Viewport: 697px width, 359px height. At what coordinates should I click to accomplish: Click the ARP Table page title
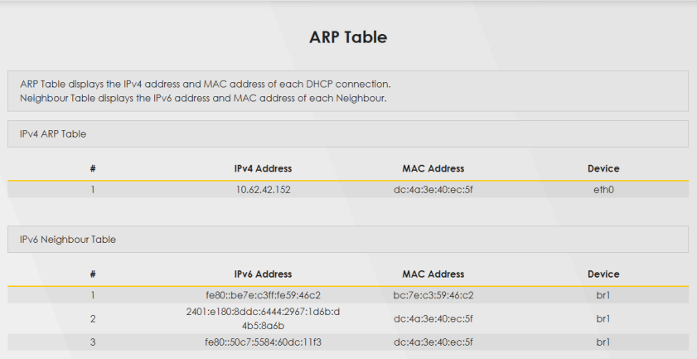(x=348, y=37)
